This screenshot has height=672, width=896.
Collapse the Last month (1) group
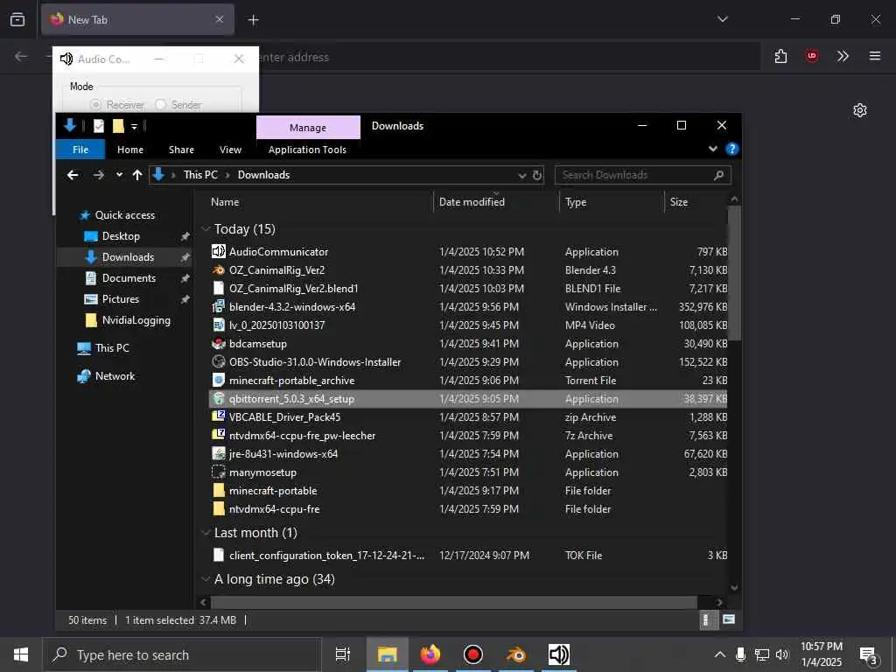tap(206, 533)
